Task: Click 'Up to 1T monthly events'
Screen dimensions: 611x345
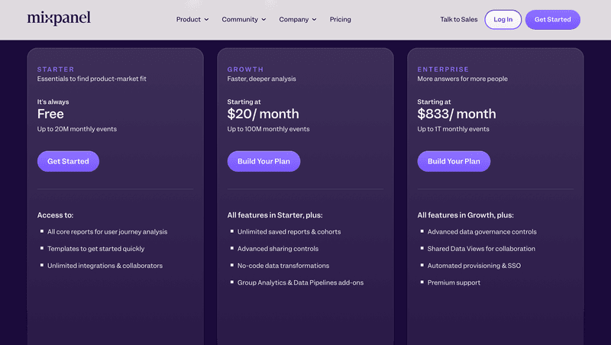Action: point(453,129)
